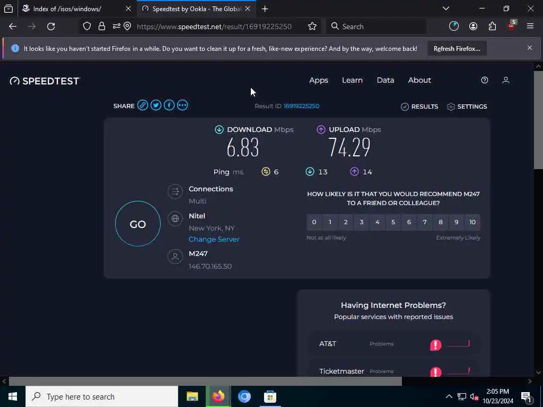
Task: Rate recommendation score 10
Action: click(472, 222)
